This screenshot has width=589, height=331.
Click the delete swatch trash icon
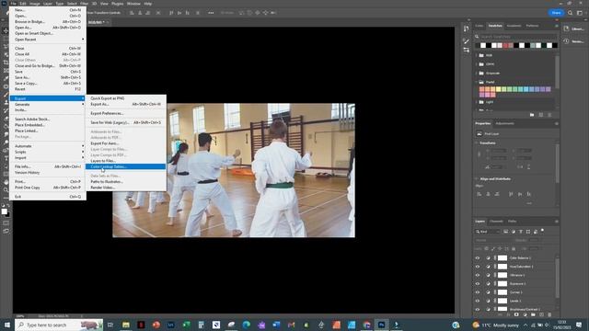[549, 115]
